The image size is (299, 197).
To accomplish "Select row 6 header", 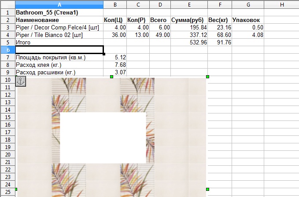I will [7, 50].
